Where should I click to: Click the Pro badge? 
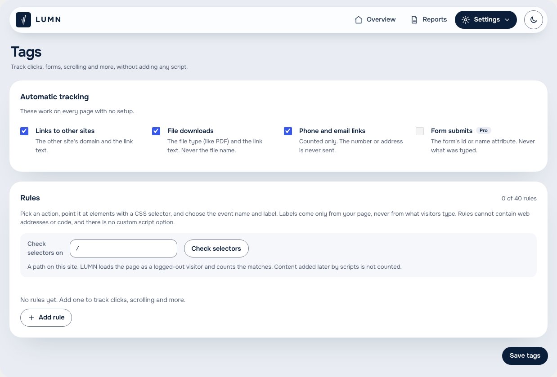(484, 130)
